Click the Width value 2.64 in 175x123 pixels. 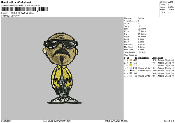coord(171,10)
